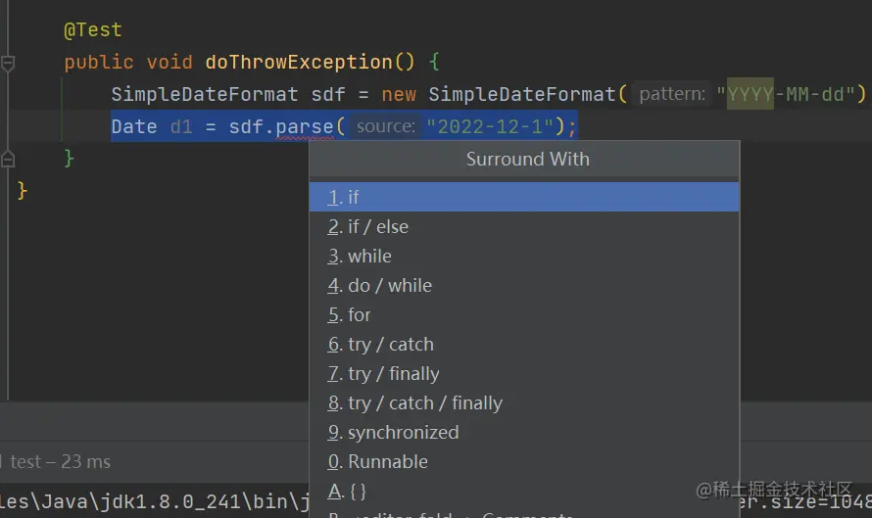Screen dimensions: 872x518
Task: Choose the 'for' surround option
Action: (x=524, y=314)
